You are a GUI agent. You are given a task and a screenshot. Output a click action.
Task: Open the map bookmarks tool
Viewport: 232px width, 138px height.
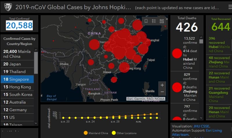[x=146, y=21]
